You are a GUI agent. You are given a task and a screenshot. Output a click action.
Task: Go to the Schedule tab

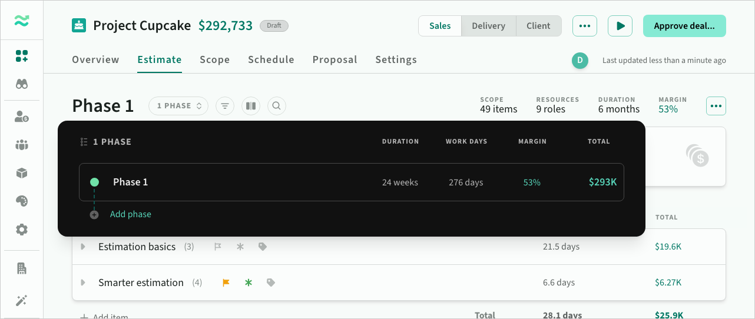point(271,59)
